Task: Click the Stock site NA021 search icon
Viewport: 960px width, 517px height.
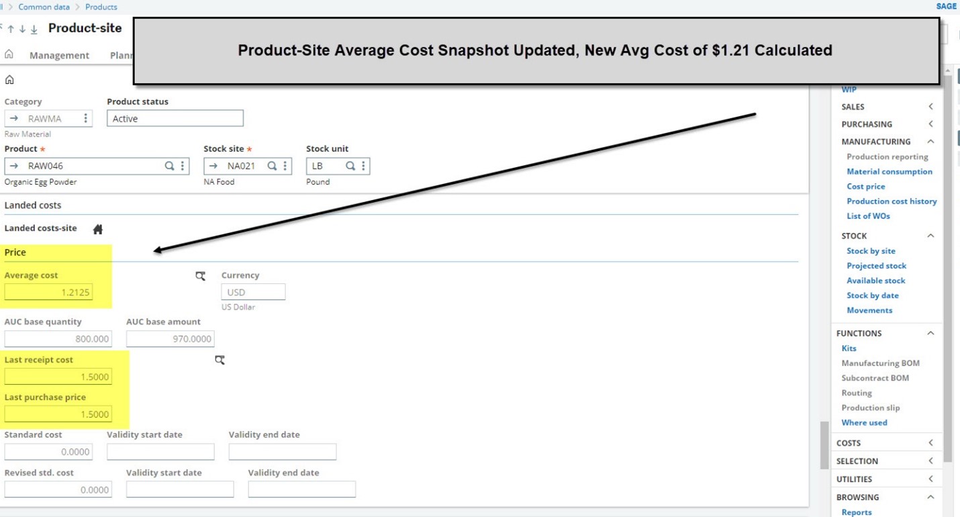Action: (x=271, y=165)
